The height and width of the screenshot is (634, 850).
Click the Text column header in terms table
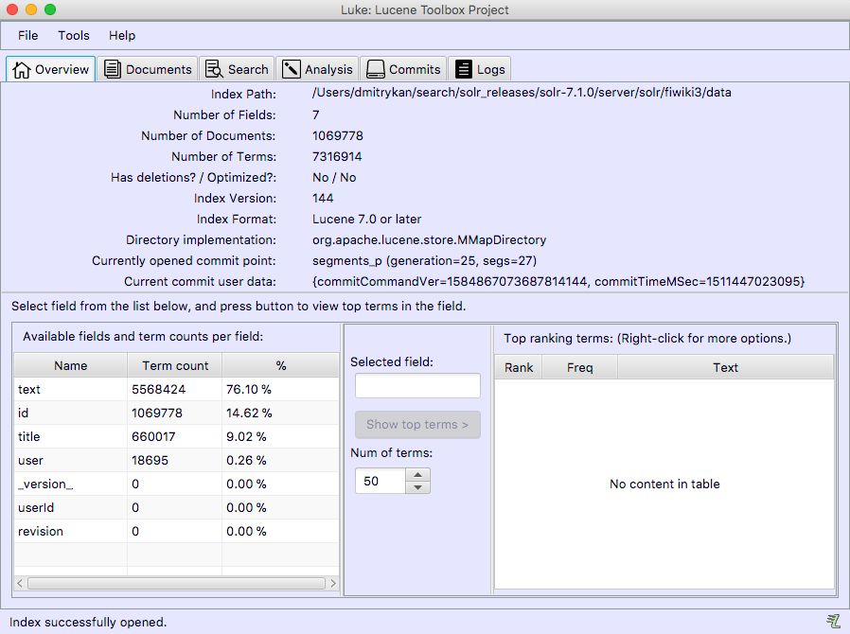725,367
